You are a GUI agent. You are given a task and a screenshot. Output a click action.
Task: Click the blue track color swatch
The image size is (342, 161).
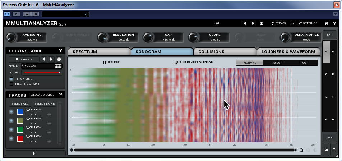20,112
